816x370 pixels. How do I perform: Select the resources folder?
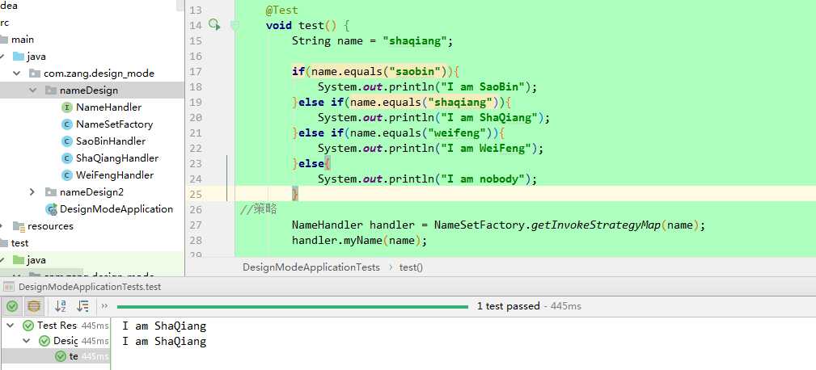pos(50,226)
